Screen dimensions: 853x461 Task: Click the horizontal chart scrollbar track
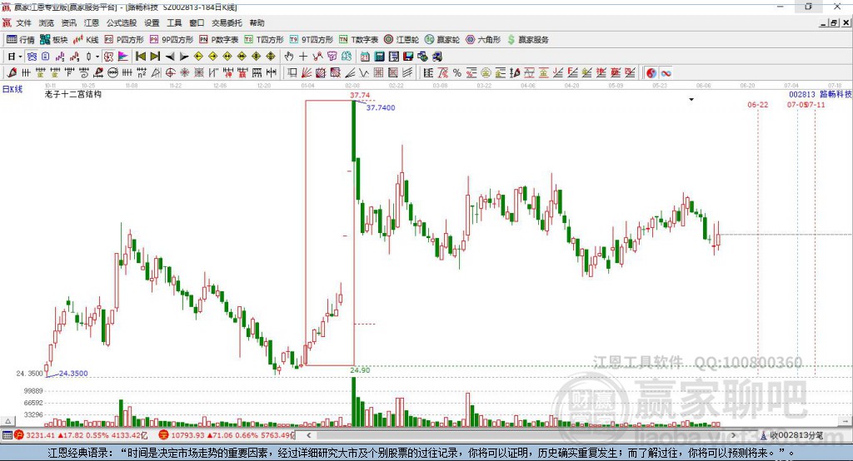[521, 435]
